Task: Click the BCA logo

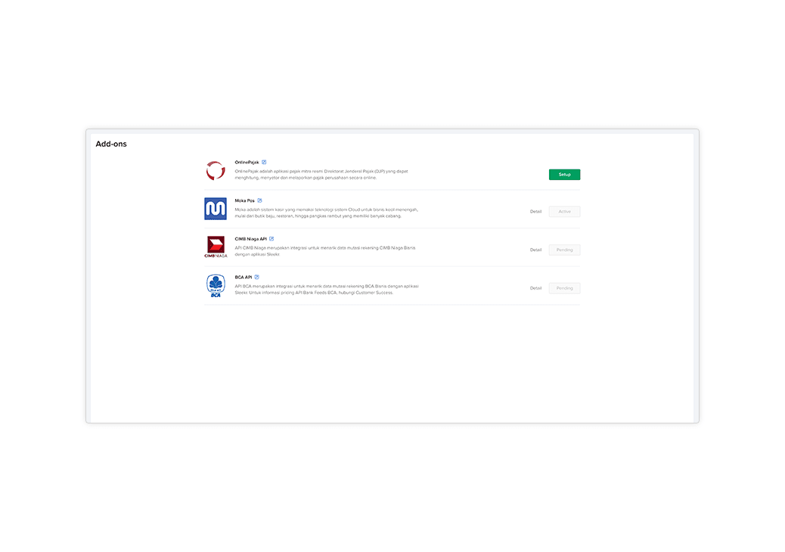Action: (216, 286)
